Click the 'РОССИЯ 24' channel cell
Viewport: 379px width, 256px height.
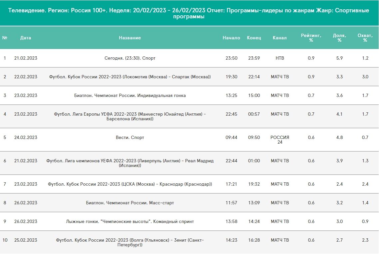tap(280, 140)
